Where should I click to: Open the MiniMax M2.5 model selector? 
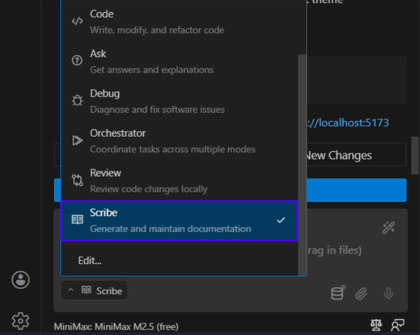click(116, 326)
